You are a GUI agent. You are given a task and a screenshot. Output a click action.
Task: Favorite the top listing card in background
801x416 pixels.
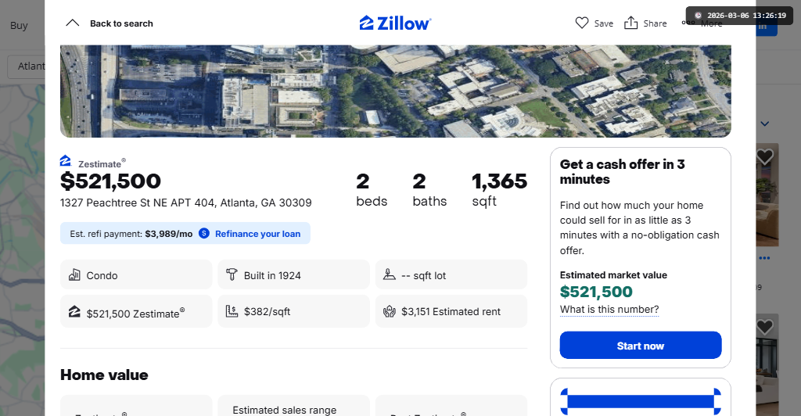click(x=764, y=157)
